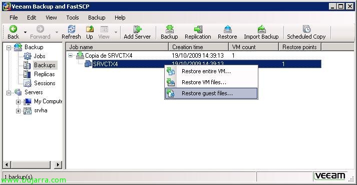Image resolution: width=357 pixels, height=185 pixels.
Task: Click the Jobs gear icon
Action: [x=28, y=56]
